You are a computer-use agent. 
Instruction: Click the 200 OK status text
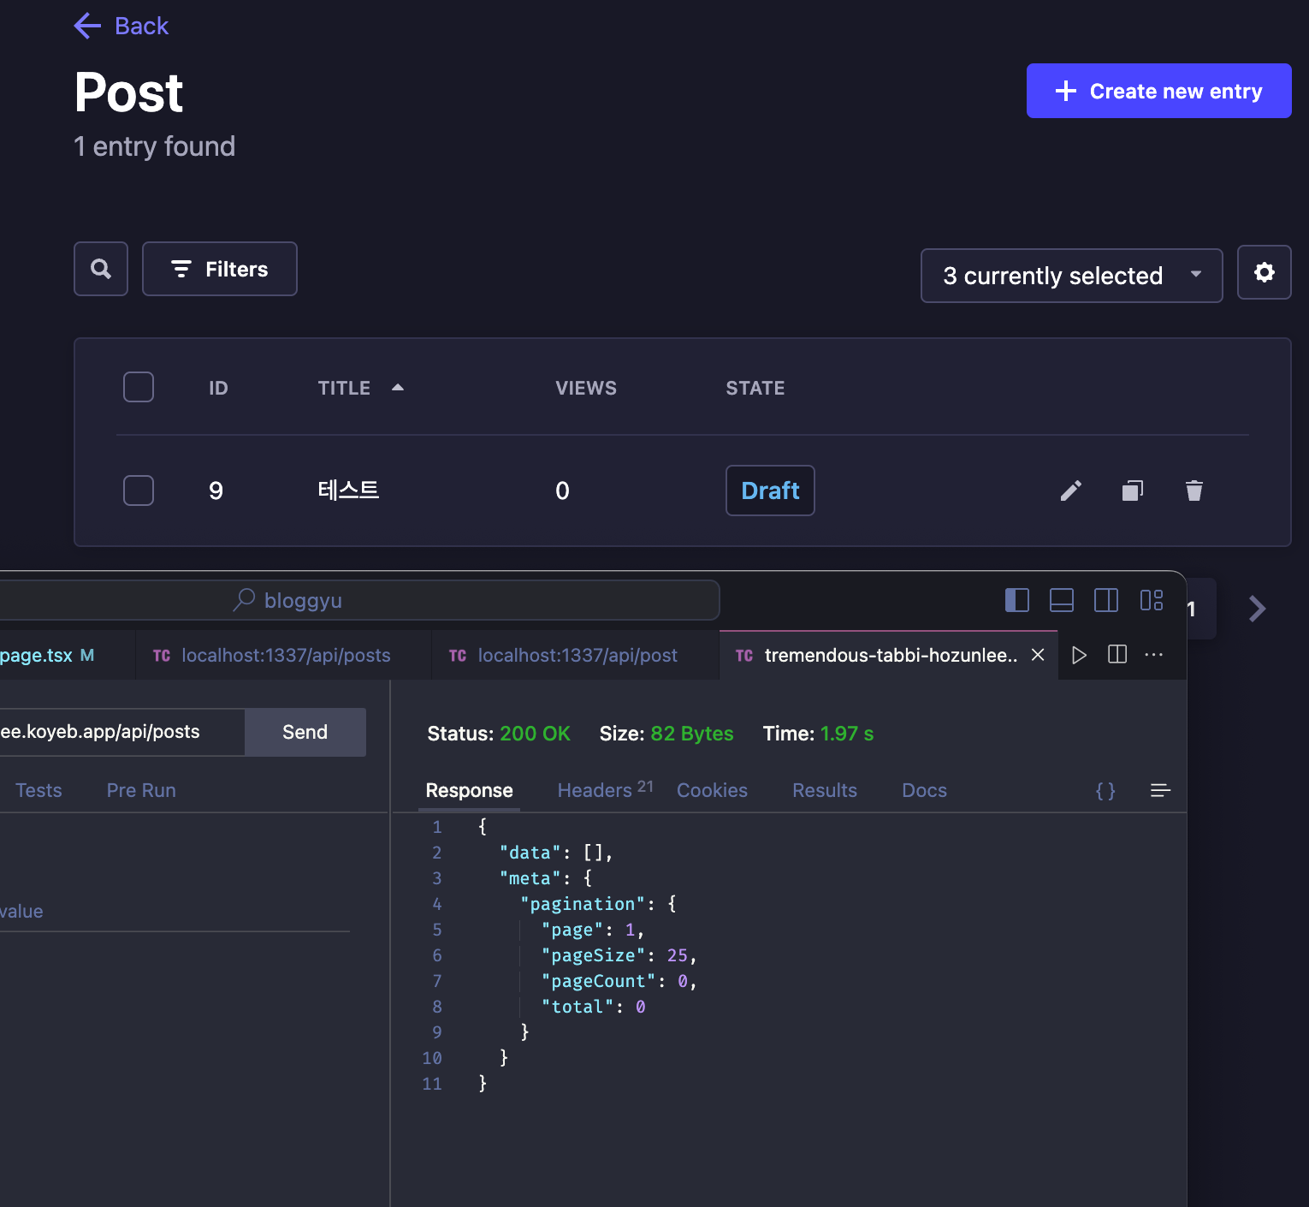point(535,734)
